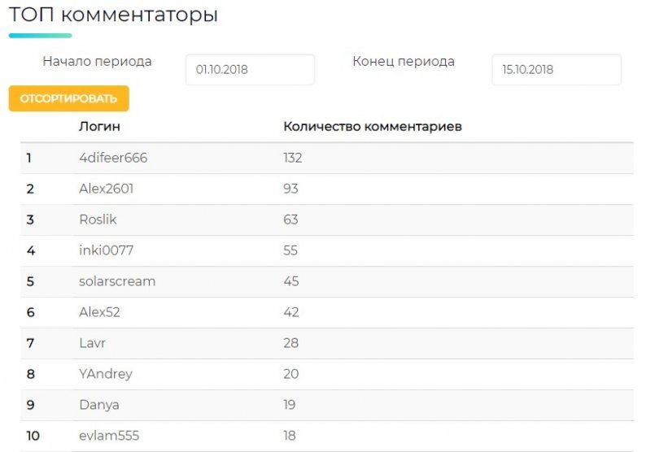Open the solarscream login entry
Viewport: 655px width, 452px height.
click(x=117, y=281)
